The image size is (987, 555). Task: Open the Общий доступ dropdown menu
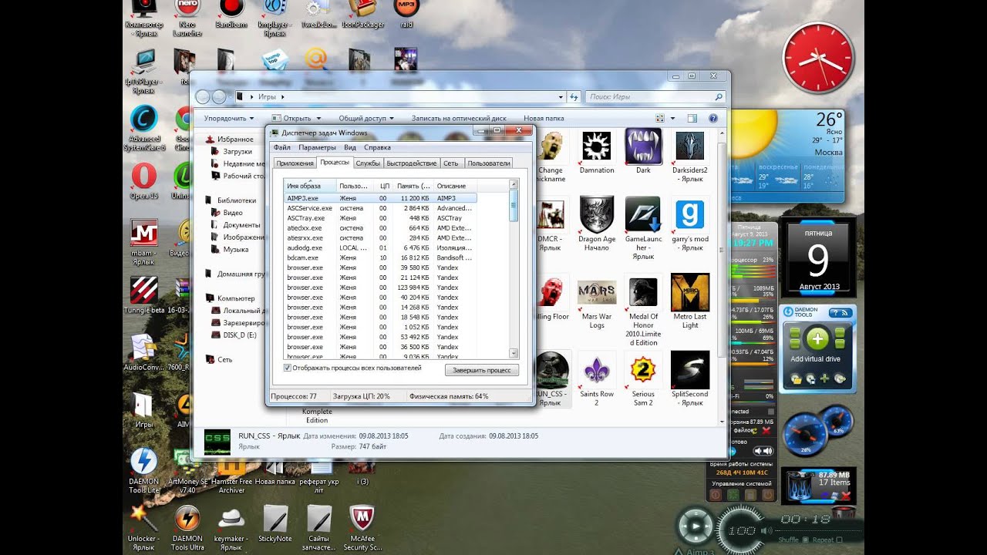(366, 119)
